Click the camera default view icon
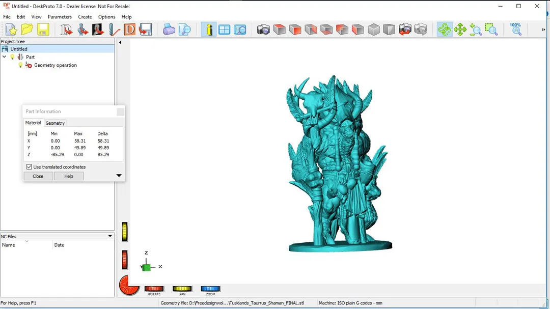The width and height of the screenshot is (550, 309). (x=263, y=30)
